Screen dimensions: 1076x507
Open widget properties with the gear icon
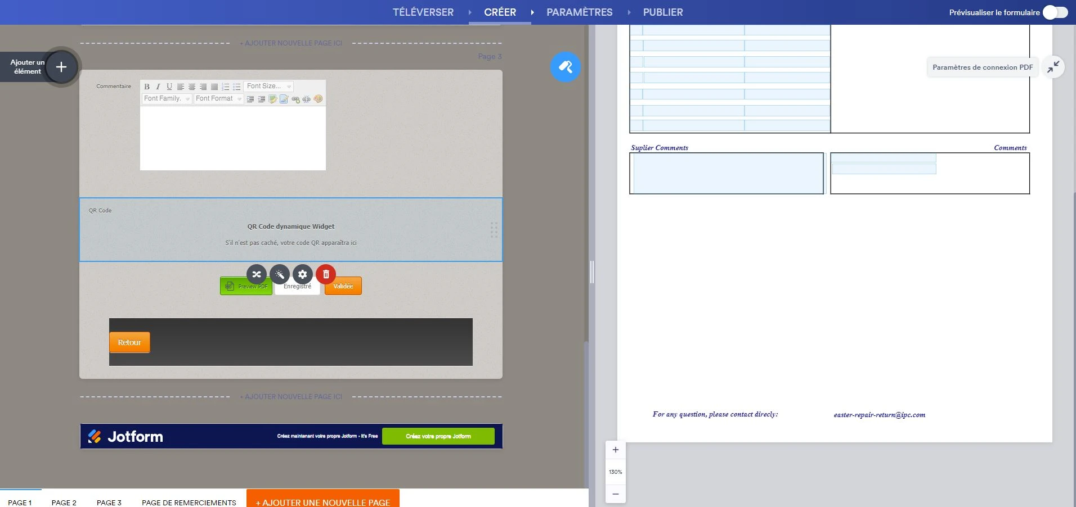pyautogui.click(x=303, y=274)
